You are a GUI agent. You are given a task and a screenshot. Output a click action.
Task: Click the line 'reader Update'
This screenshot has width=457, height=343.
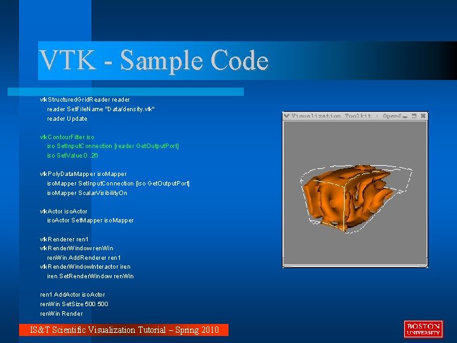67,119
